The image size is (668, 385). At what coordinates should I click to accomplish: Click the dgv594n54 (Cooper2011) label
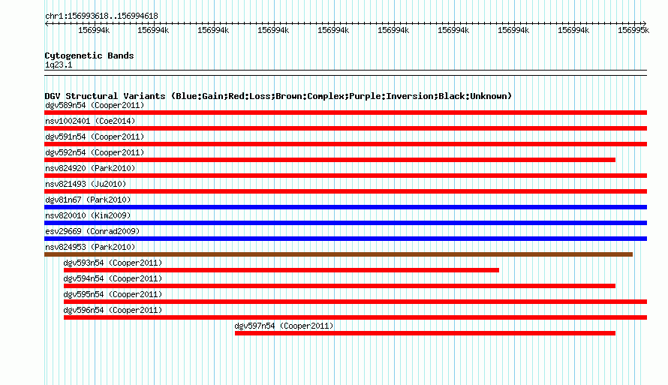point(113,278)
